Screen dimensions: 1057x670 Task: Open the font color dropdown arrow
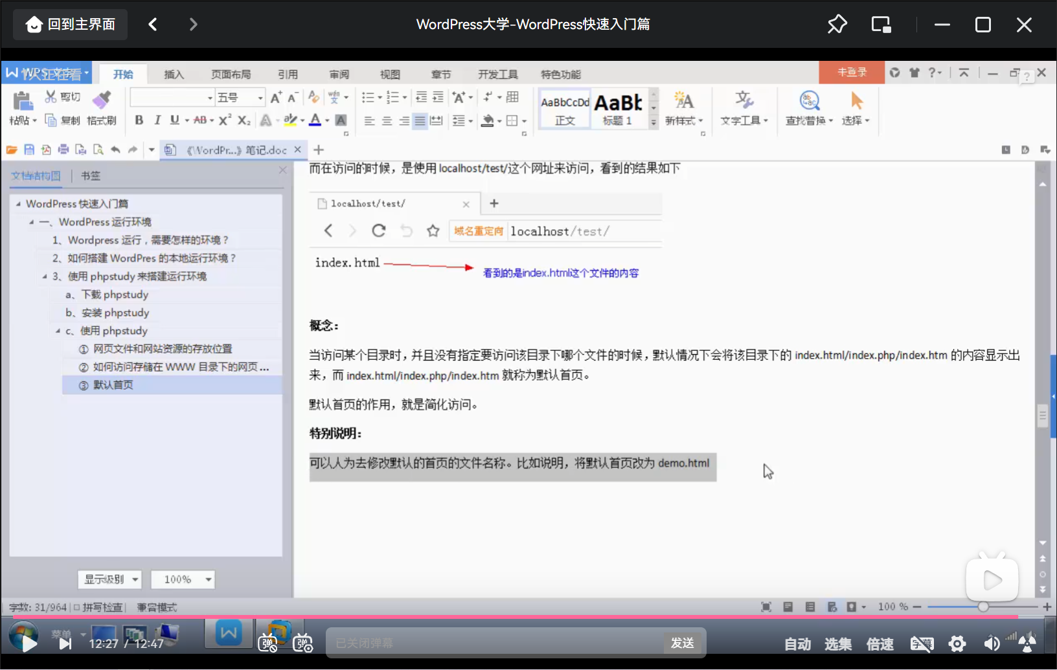click(327, 120)
